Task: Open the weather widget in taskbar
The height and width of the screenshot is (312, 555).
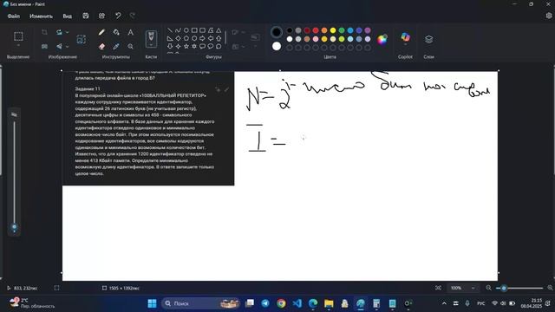Action: click(x=32, y=303)
